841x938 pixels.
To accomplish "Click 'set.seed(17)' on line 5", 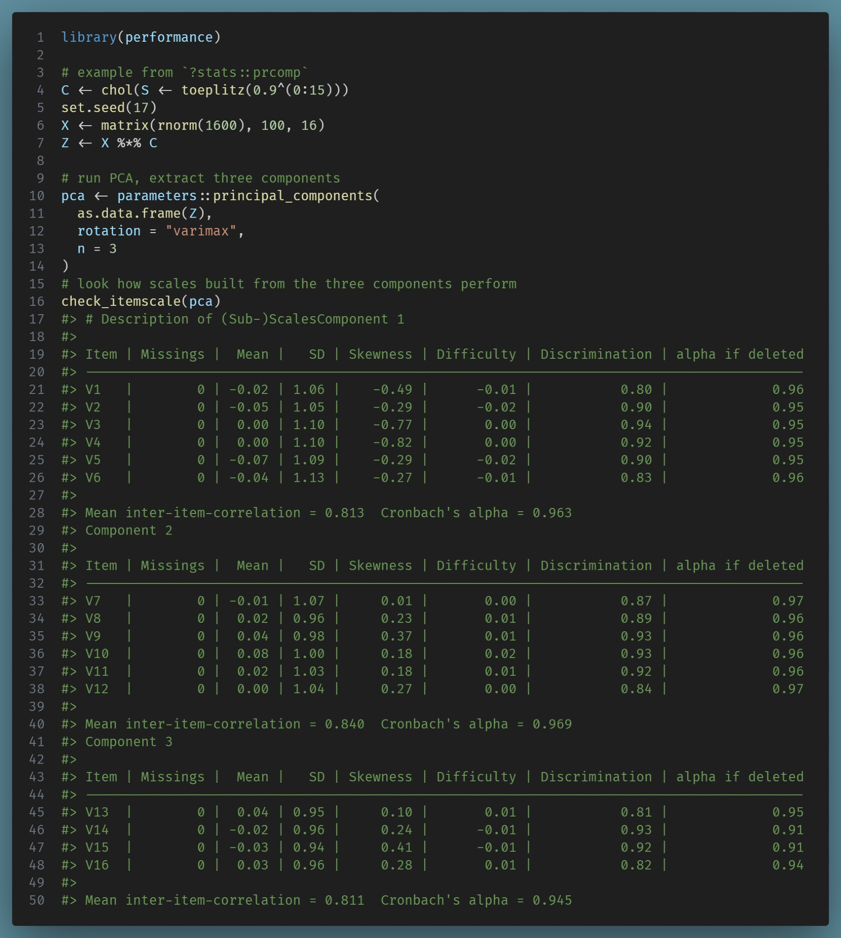I will pyautogui.click(x=109, y=108).
